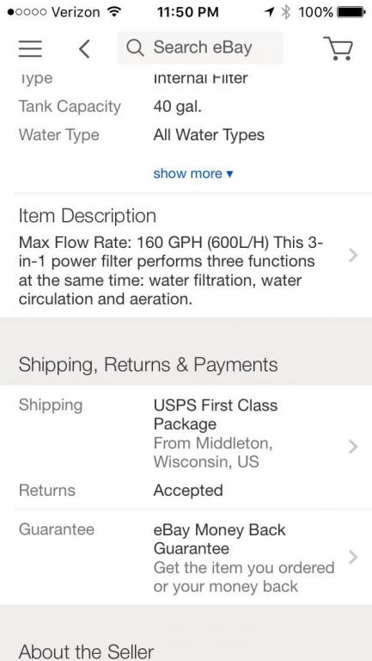Tap the Search eBay field

pyautogui.click(x=200, y=47)
